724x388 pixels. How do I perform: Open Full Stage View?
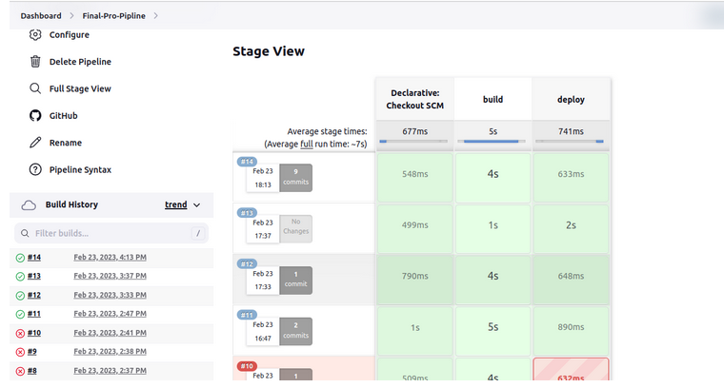click(80, 88)
